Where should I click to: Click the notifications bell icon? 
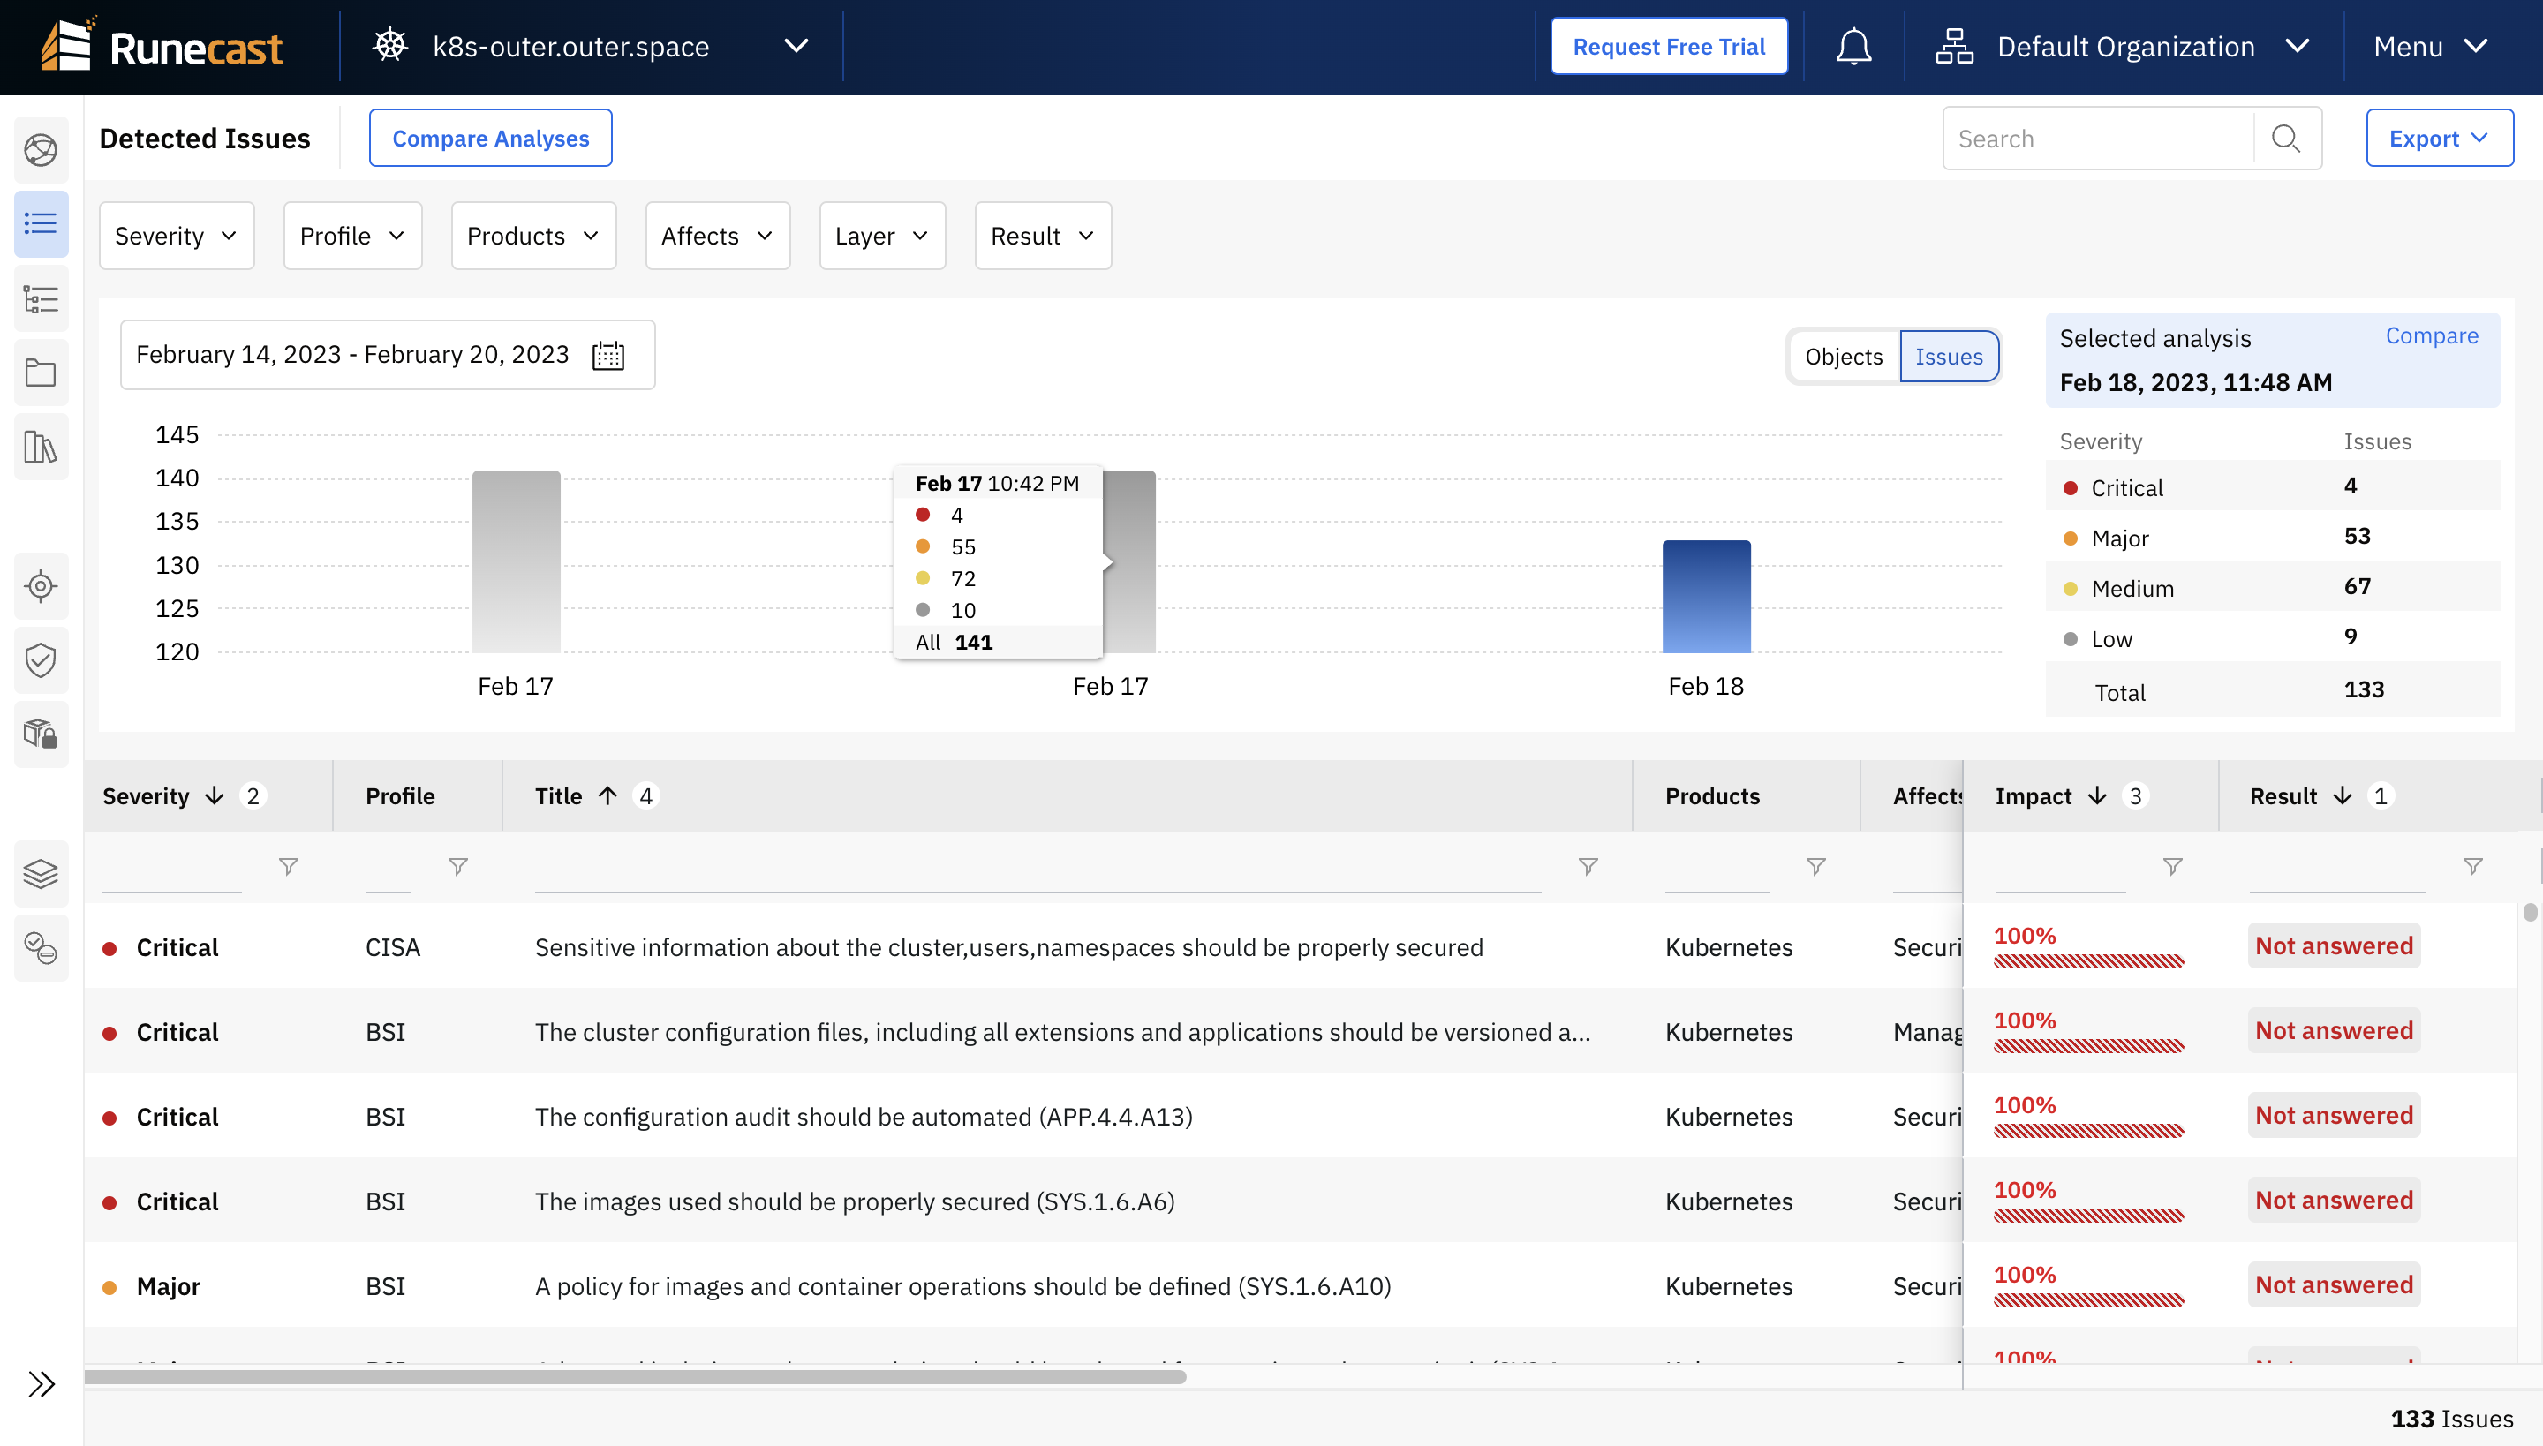1853,47
